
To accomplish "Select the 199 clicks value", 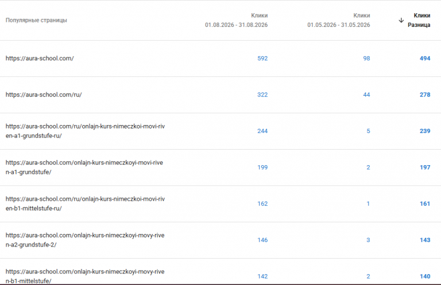I will pos(262,167).
